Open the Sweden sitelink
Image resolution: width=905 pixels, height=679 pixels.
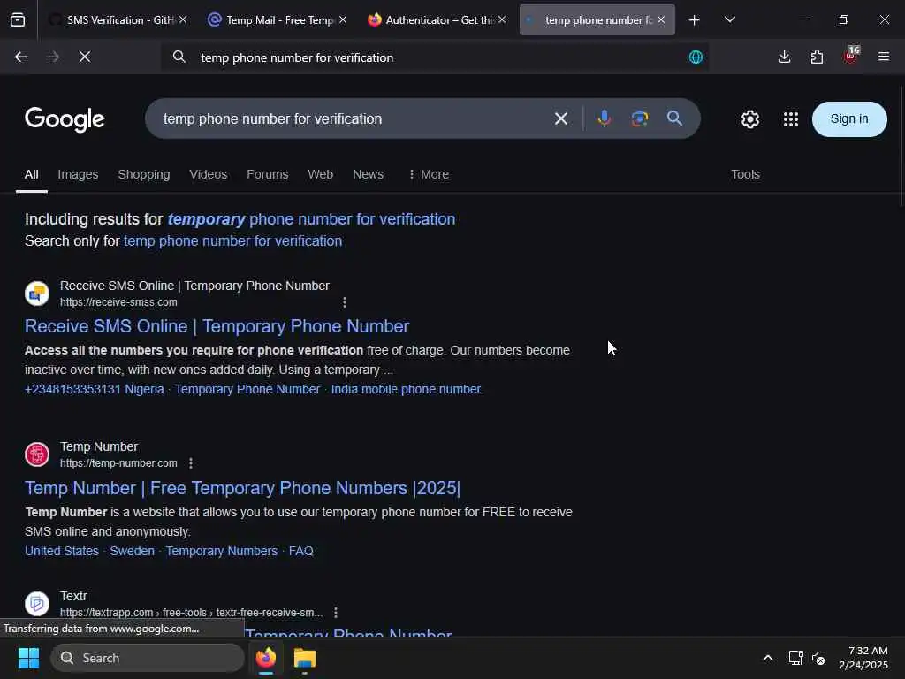pyautogui.click(x=133, y=552)
